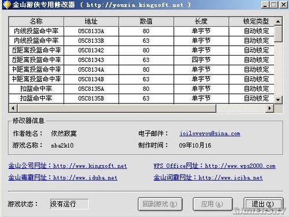Screen dimensions: 289x217
Task: Select address cell 05C81343
Action: pyautogui.click(x=91, y=60)
